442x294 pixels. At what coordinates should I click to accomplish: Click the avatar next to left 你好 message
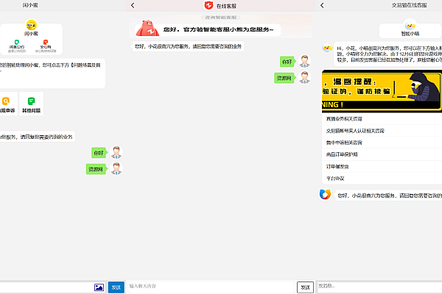coord(116,152)
